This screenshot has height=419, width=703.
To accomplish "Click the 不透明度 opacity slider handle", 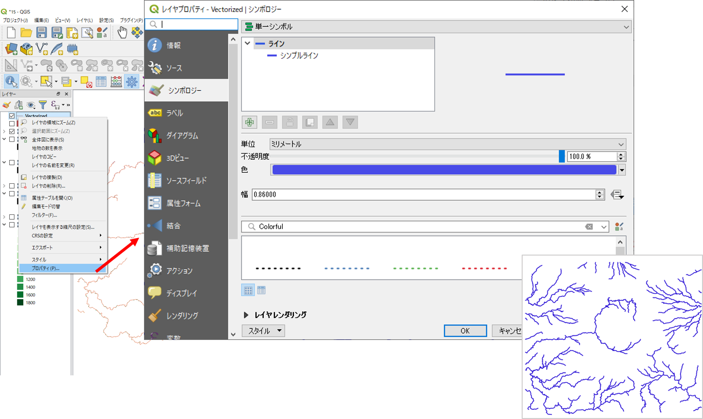I will 561,156.
